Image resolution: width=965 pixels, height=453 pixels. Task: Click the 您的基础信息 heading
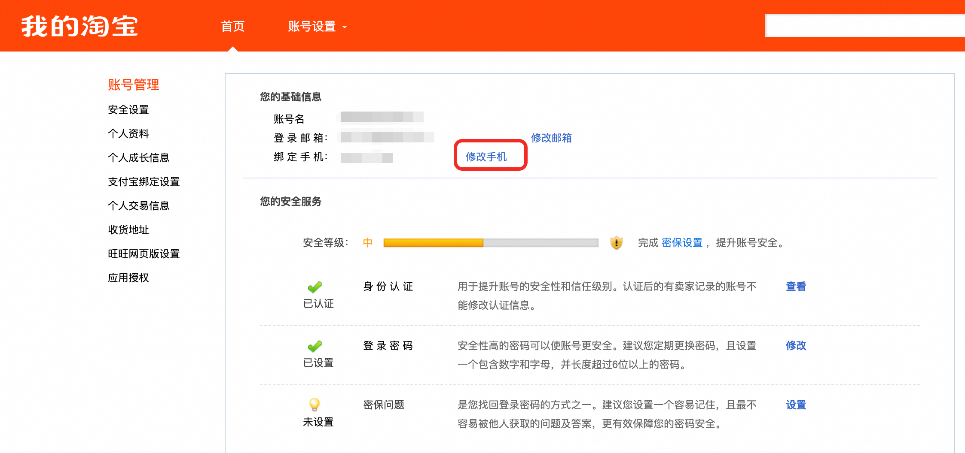click(291, 97)
